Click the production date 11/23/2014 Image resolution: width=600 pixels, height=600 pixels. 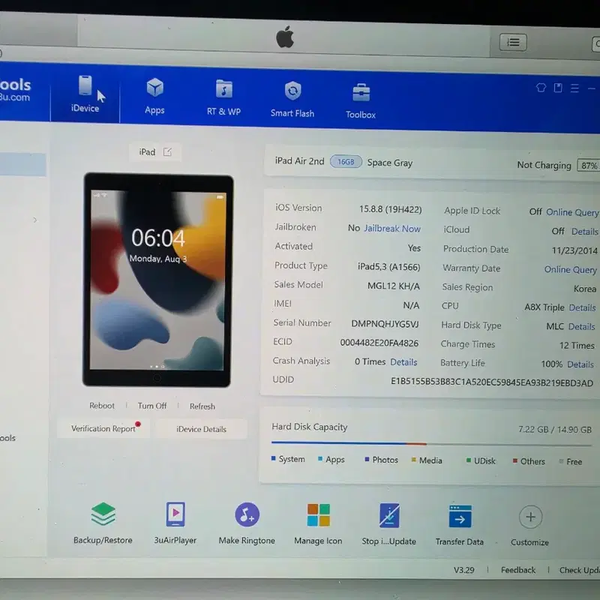tap(574, 250)
